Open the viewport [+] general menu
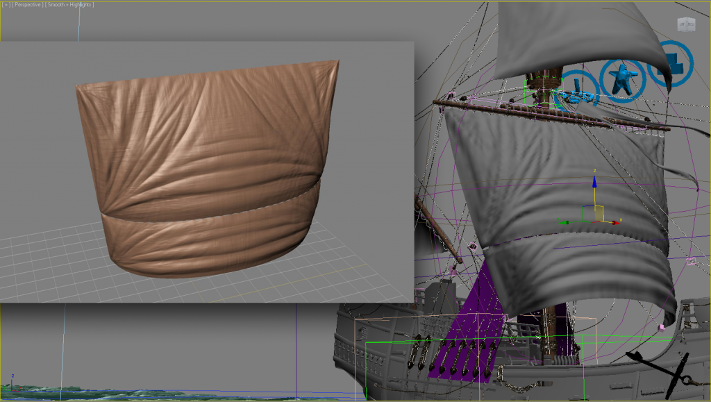 (6, 4)
